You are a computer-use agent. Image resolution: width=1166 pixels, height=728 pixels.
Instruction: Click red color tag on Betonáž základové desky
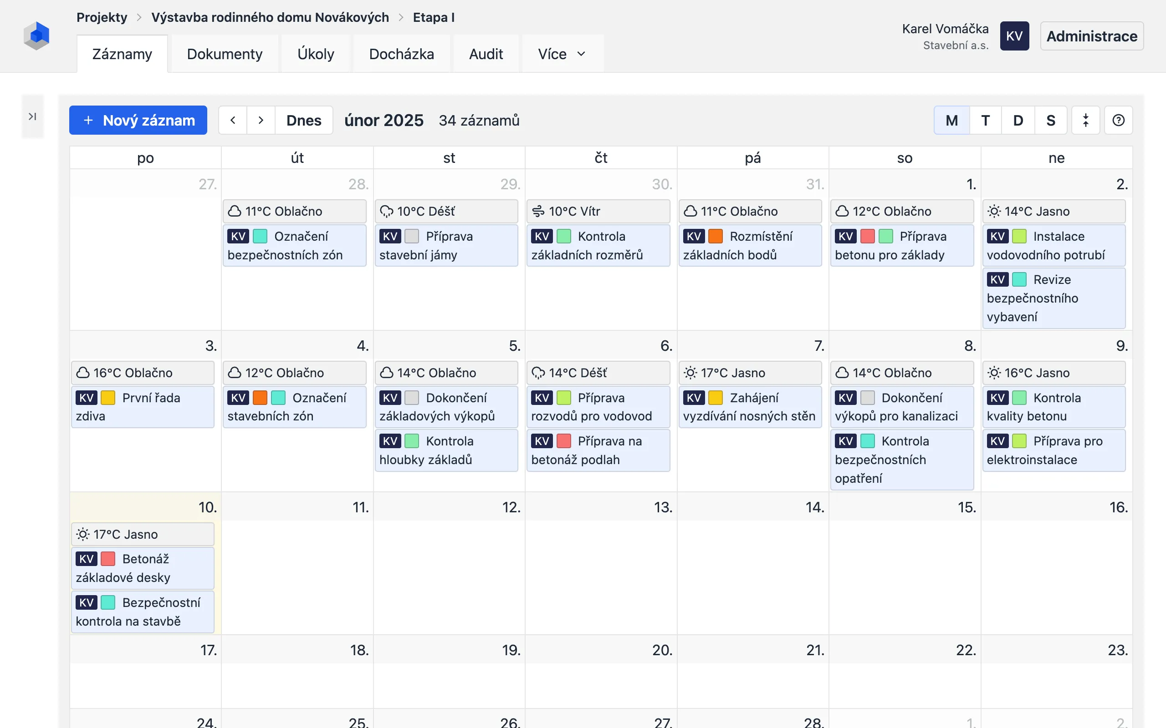108,559
